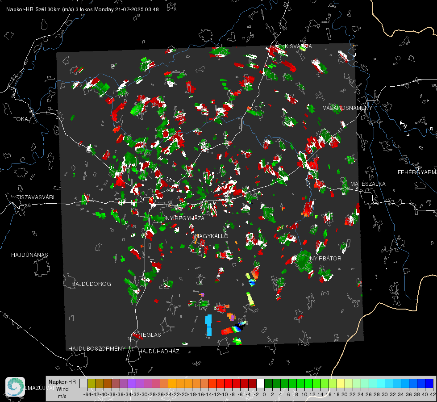Screen dimensions: 437x402
Task: Click the FEHÉRGYARMA label at right edge
Action: click(x=417, y=172)
